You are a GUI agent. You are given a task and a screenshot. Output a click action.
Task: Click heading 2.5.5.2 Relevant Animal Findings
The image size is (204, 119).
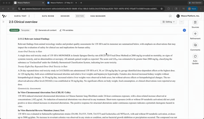click(33, 39)
